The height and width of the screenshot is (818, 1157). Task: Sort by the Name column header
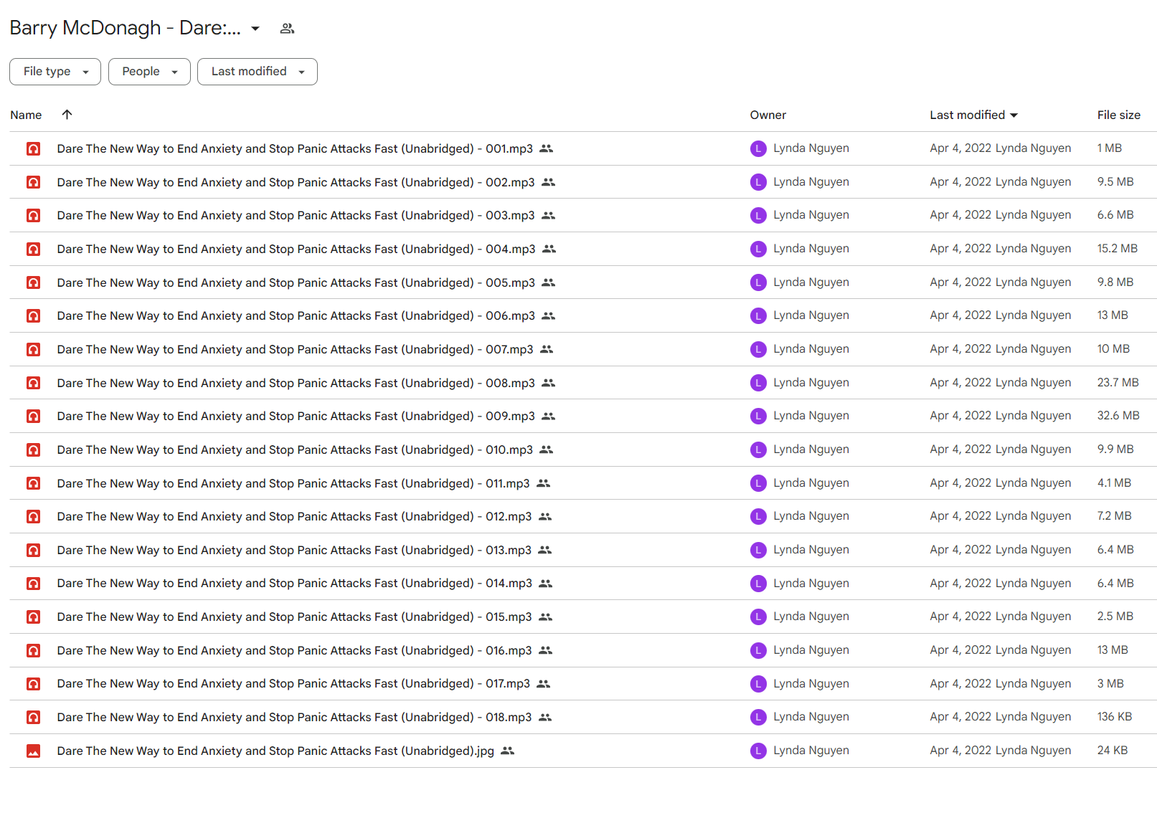click(26, 115)
